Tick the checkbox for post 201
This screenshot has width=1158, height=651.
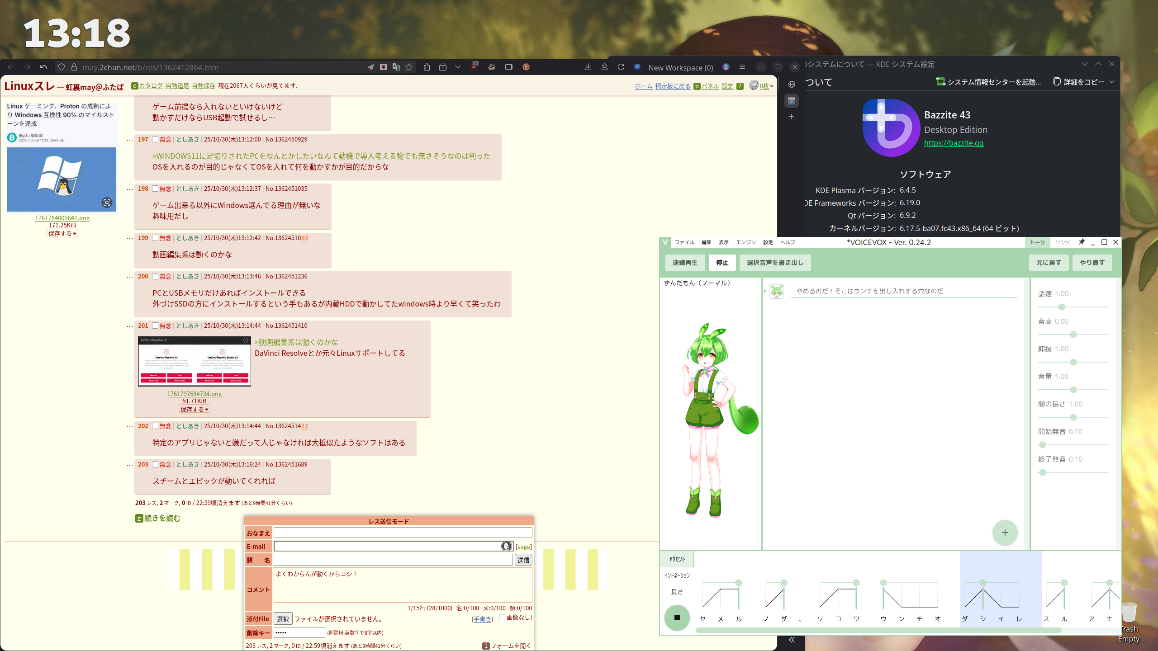coord(155,325)
